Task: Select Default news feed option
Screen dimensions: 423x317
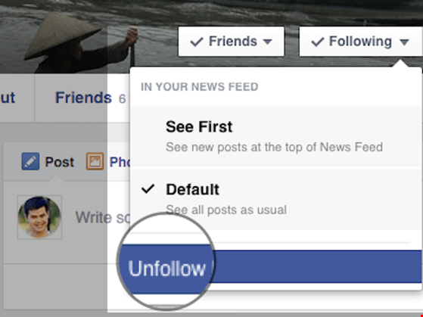Action: 275,200
